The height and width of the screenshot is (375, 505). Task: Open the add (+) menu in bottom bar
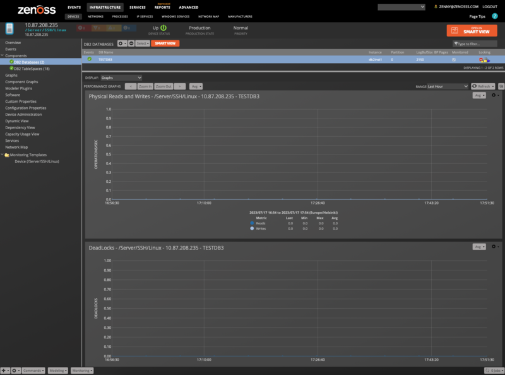[x=5, y=371]
